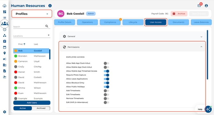Viewport: 214px width, 115px height.
Task: Select the User Access tab
Action: pos(156,22)
